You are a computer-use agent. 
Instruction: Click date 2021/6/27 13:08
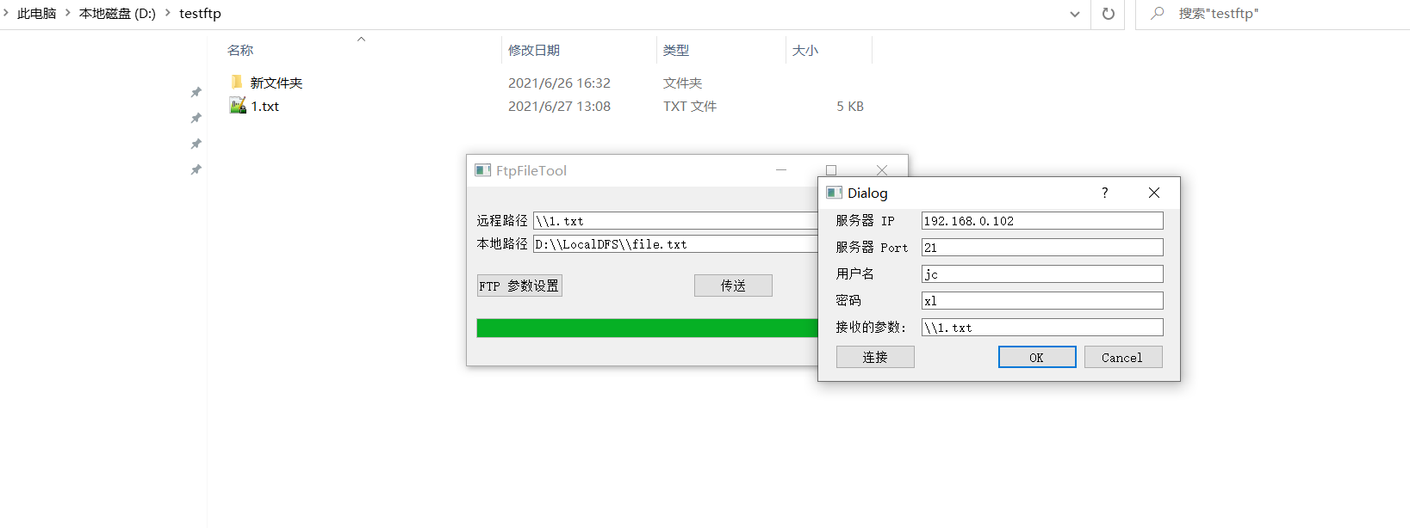pos(559,107)
